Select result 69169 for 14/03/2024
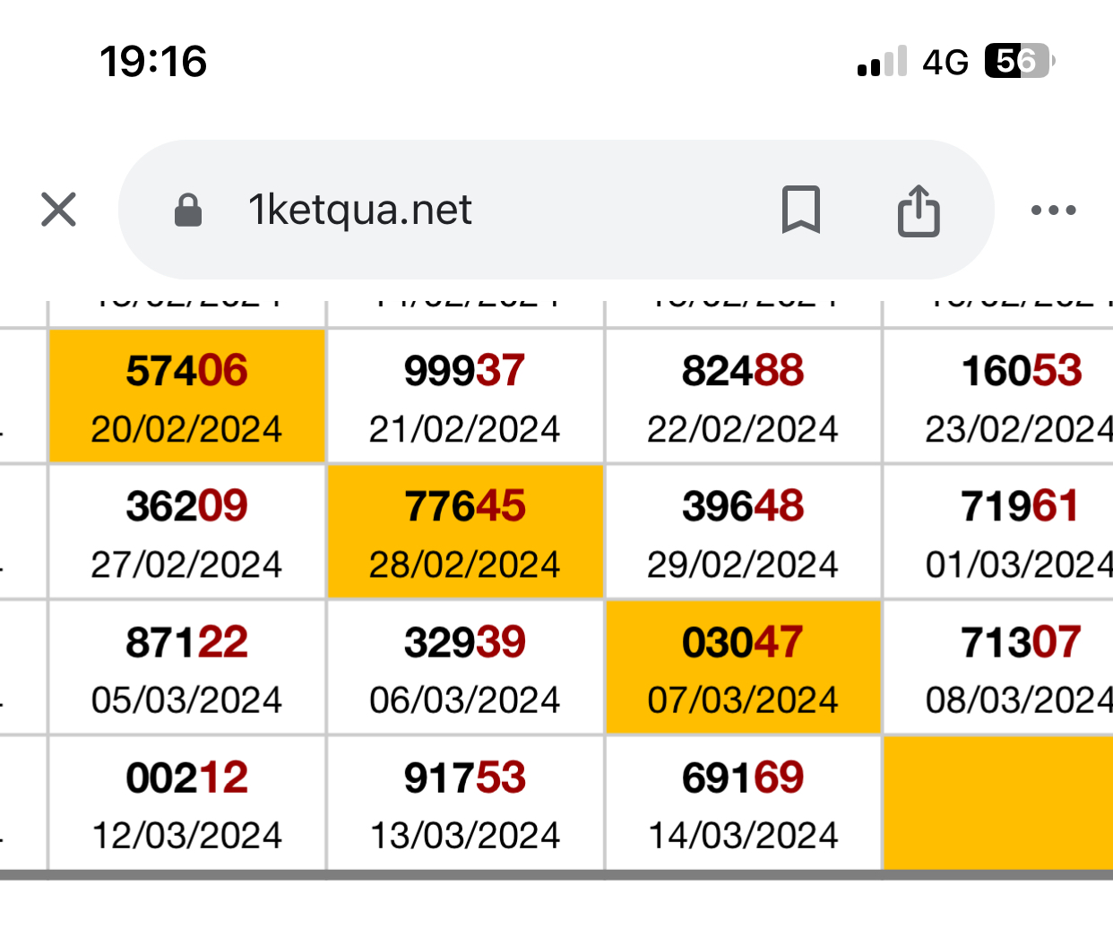 point(743,803)
